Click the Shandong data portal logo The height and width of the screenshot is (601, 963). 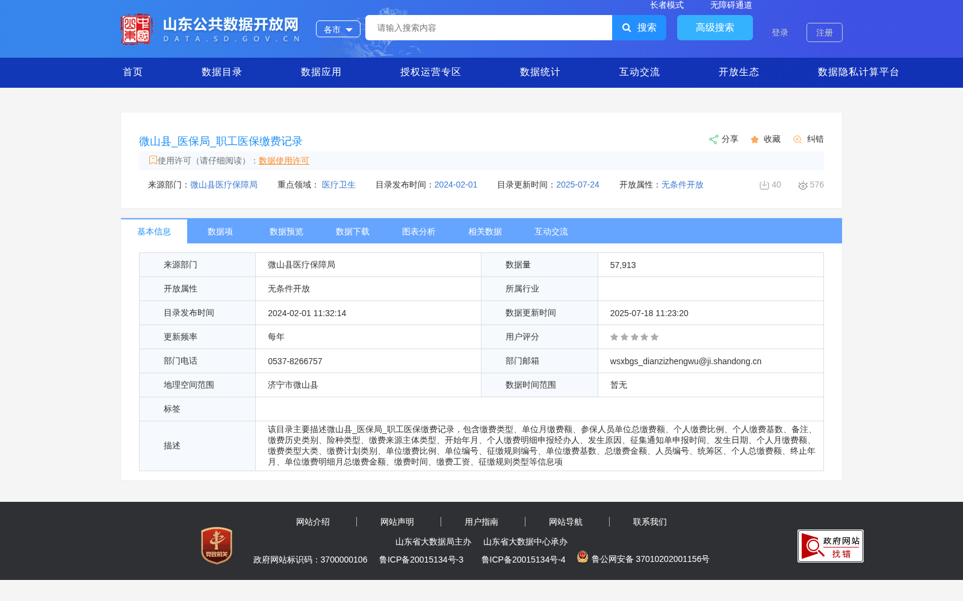[x=210, y=29]
